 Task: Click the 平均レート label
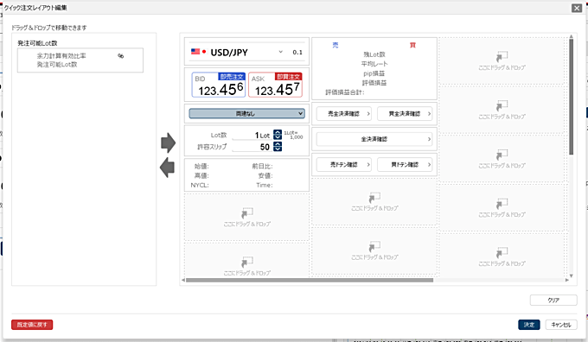(374, 64)
